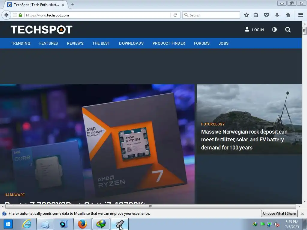The height and width of the screenshot is (230, 307).
Task: Click the satellite tool taskbar icon
Action: [x=120, y=224]
